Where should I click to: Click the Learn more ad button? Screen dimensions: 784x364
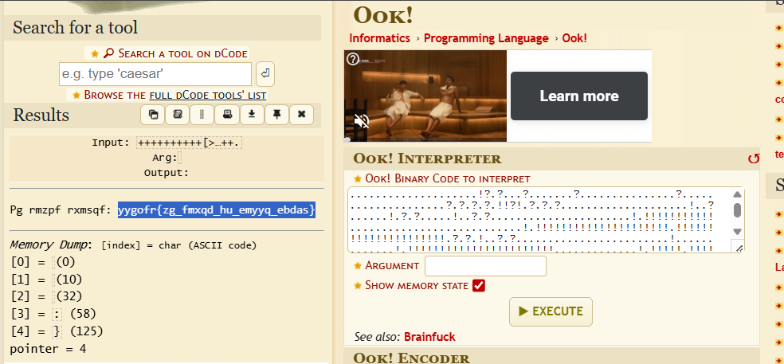coord(579,96)
